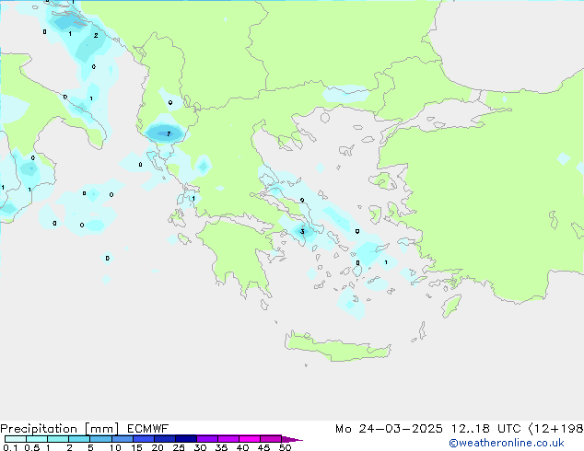Click the date text '24-03-2025'
The image size is (584, 451).
[x=401, y=429]
